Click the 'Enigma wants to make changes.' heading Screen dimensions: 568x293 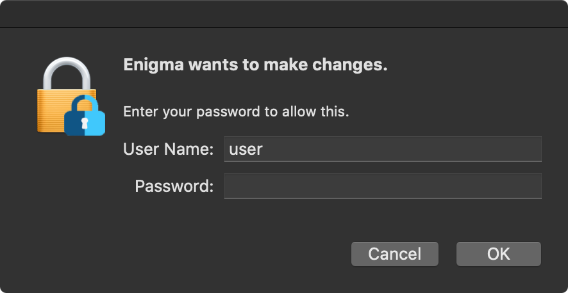tap(255, 65)
